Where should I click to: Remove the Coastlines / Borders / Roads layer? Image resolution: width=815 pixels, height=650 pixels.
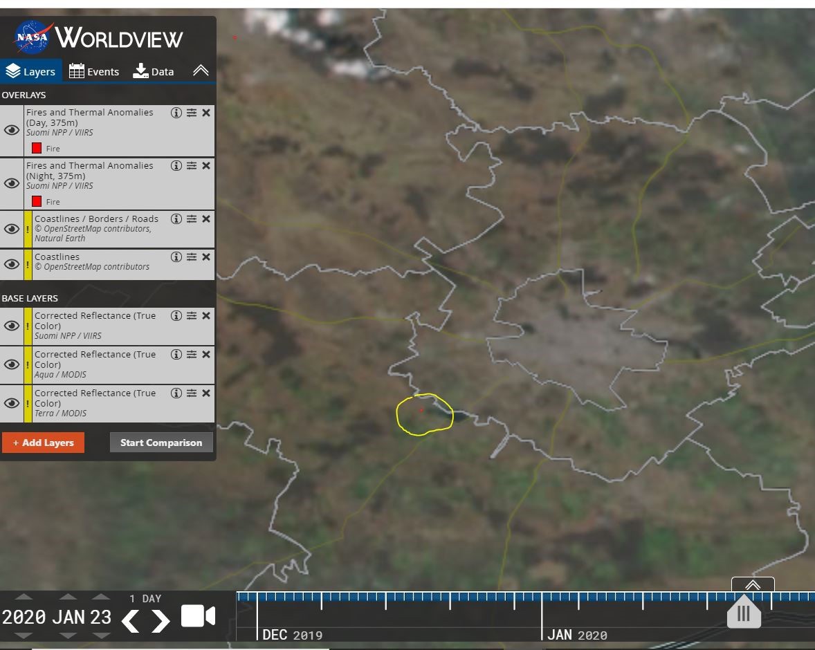point(206,219)
